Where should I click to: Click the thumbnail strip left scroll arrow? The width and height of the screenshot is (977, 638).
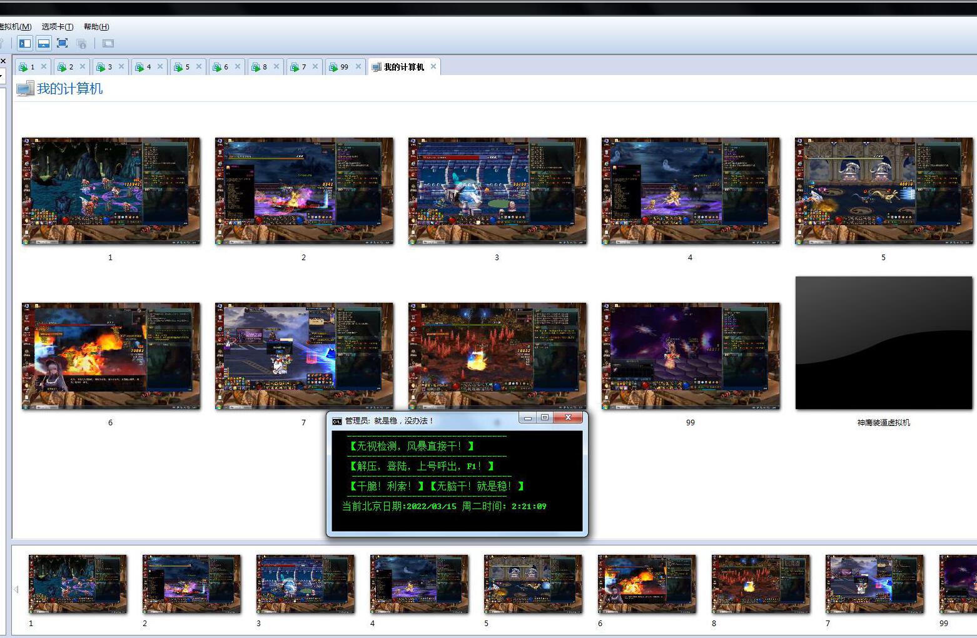point(16,589)
